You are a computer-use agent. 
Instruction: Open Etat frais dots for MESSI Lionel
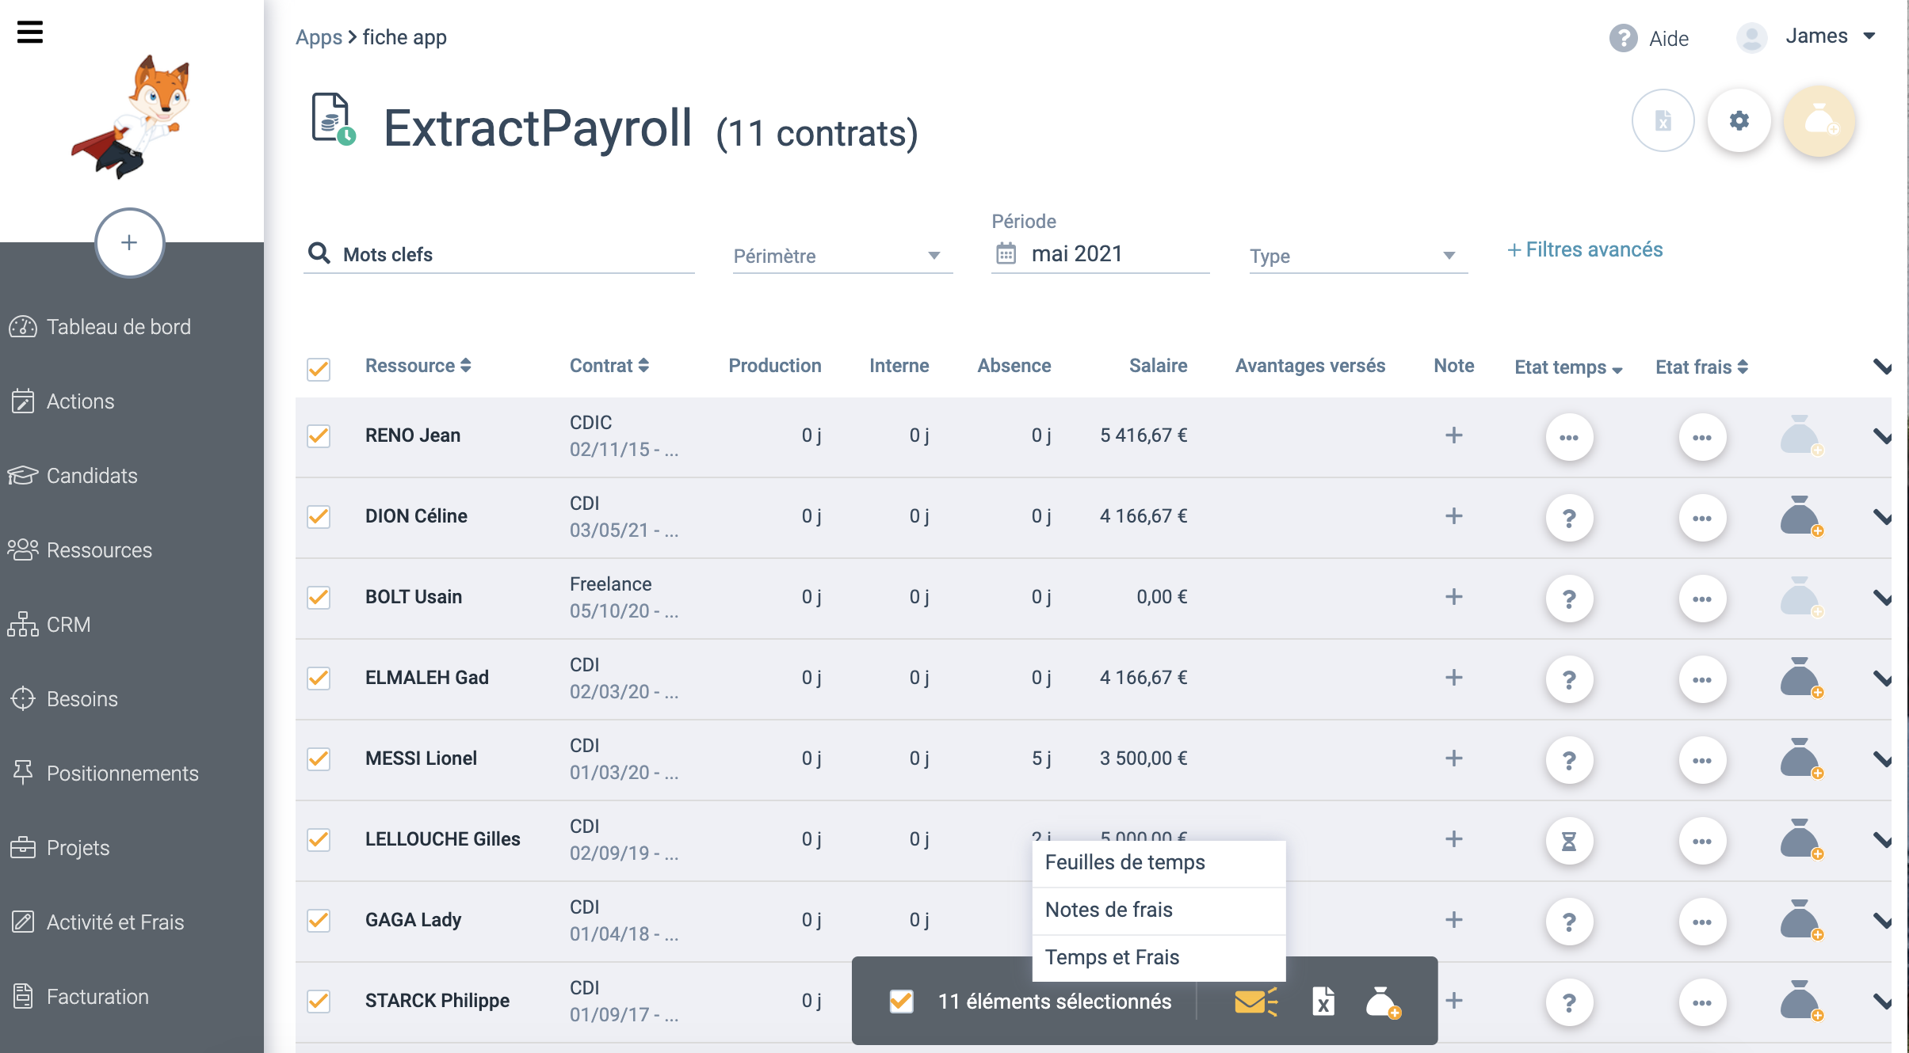click(1702, 760)
